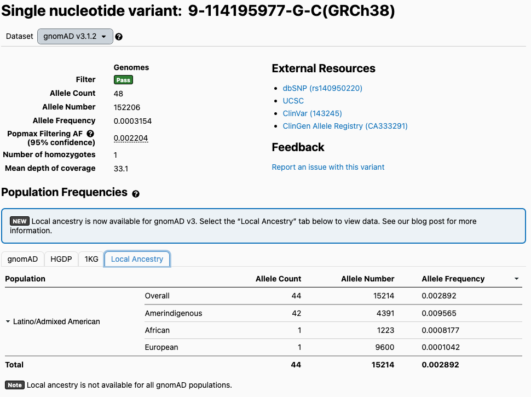Screen dimensions: 531x397
Task: Switch to the gnomAD tab
Action: pos(22,259)
